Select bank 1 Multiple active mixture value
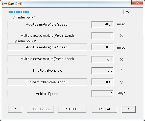The image size is (145, 121). click(x=102, y=36)
